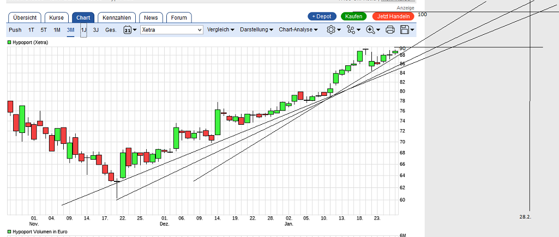
Task: Open the Forum tab
Action: 179,17
